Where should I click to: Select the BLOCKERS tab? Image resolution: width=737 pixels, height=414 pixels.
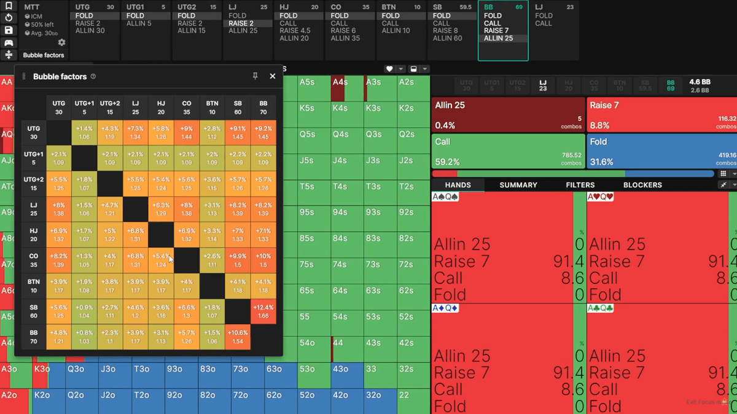642,185
